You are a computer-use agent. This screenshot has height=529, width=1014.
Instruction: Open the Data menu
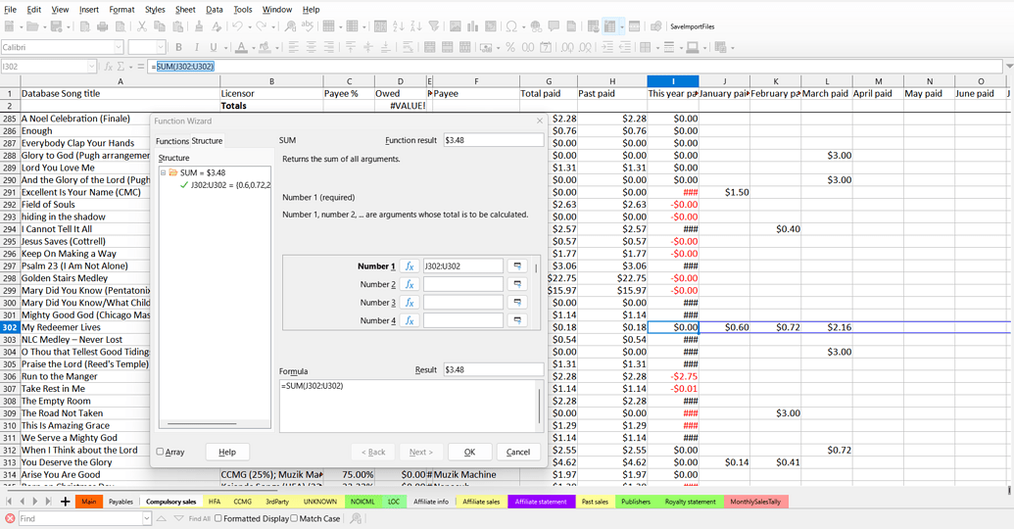(x=214, y=10)
